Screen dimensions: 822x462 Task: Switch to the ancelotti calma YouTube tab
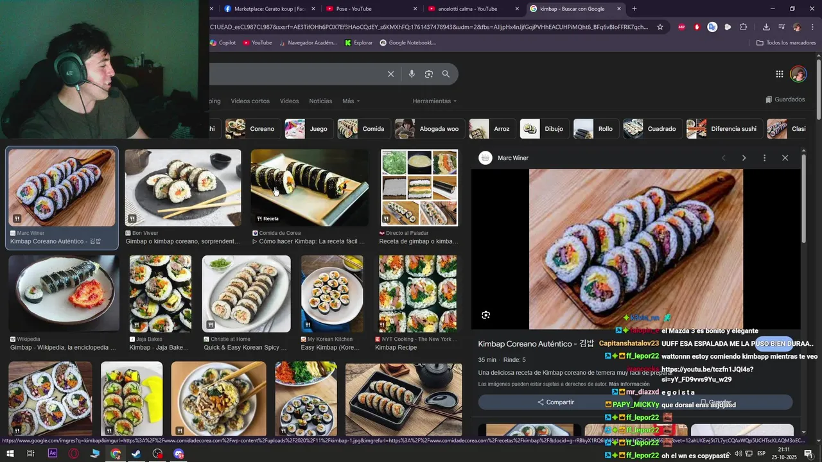tap(473, 8)
